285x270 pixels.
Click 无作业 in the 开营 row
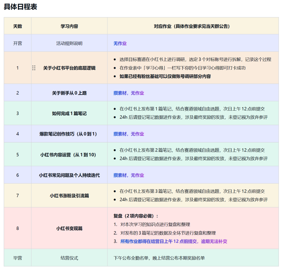(x=120, y=44)
